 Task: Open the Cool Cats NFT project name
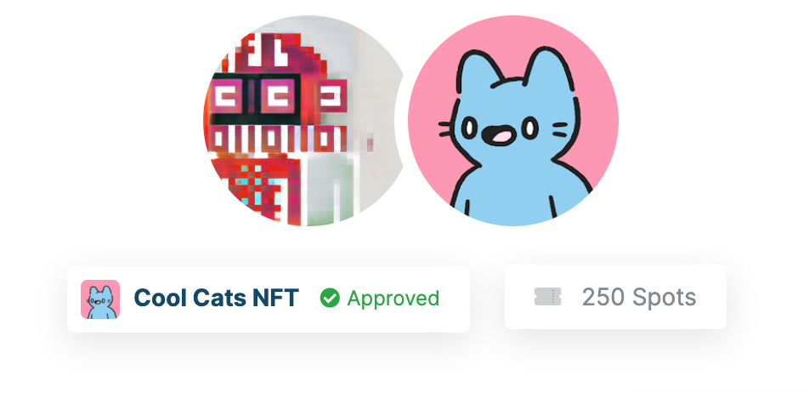216,298
